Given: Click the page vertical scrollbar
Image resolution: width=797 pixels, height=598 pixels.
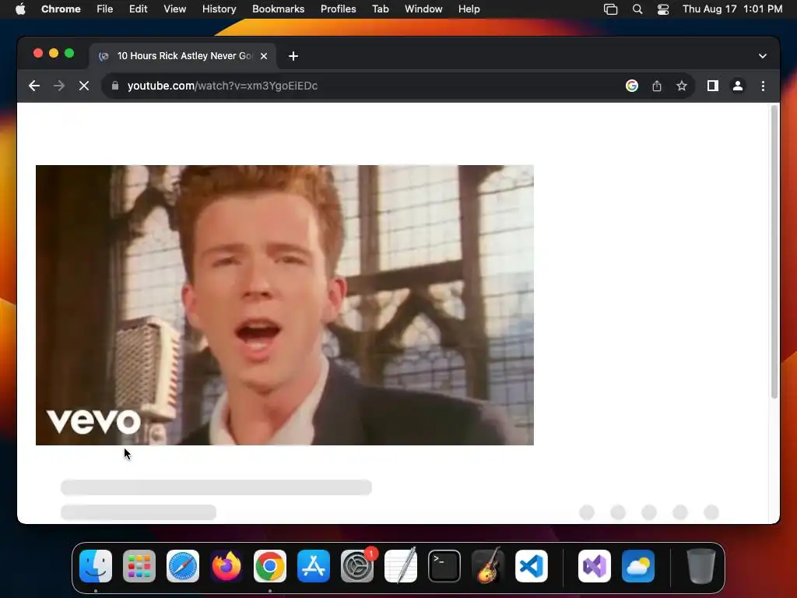Looking at the screenshot, I should pyautogui.click(x=774, y=252).
